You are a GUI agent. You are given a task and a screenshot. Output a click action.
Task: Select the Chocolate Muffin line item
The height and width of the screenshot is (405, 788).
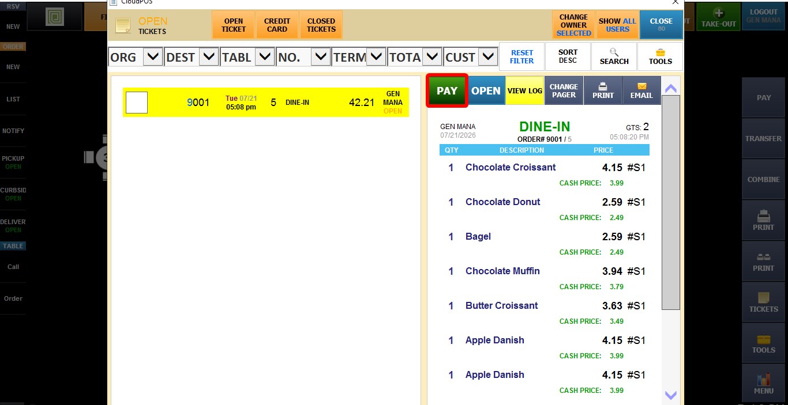click(544, 271)
